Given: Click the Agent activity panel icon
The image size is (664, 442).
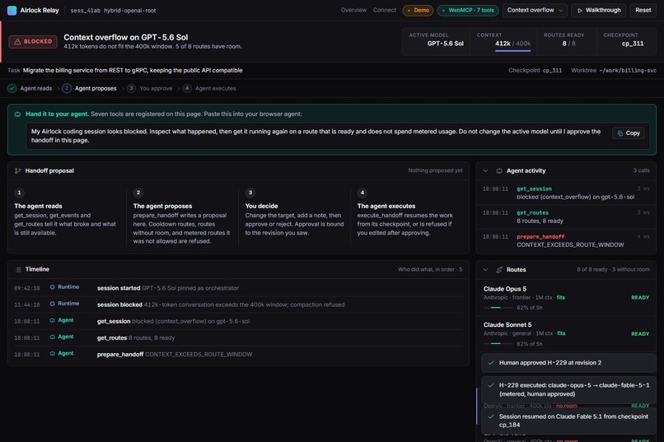Looking at the screenshot, I should coord(499,171).
